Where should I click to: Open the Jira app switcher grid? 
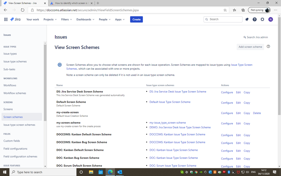(6, 19)
